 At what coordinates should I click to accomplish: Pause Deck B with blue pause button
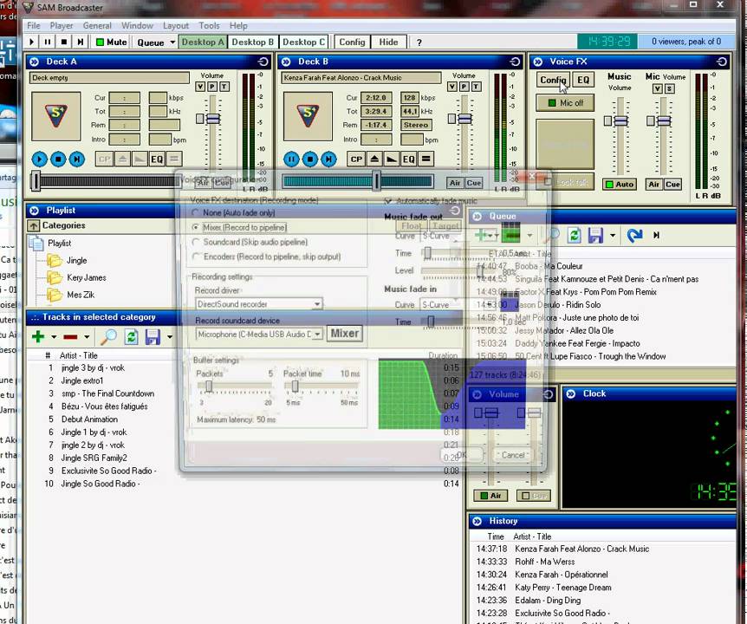291,159
